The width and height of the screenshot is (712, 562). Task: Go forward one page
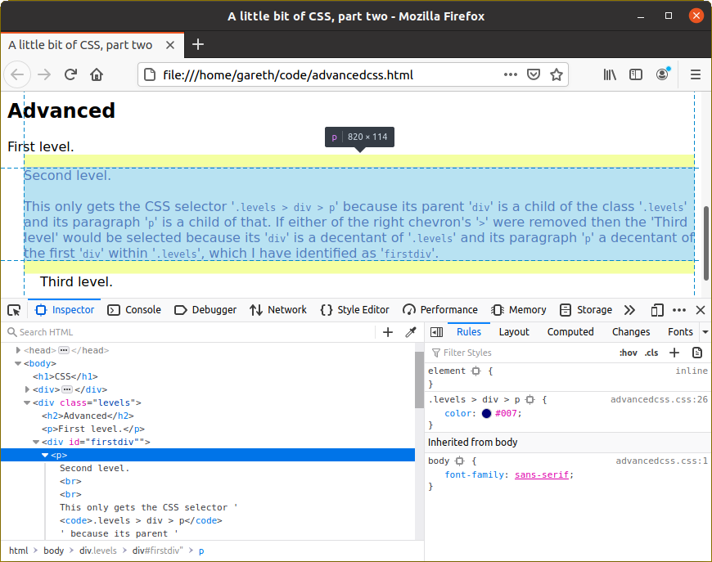click(x=44, y=74)
